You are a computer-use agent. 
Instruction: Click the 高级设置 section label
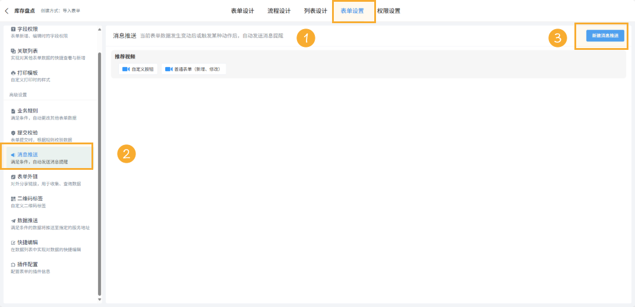(18, 95)
